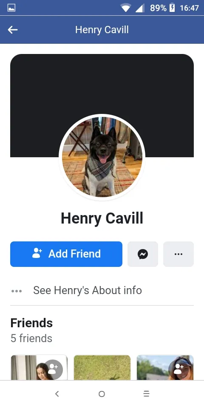This screenshot has height=408, width=204.
Task: Tap add-friend icon on third friend thumbnail
Action: 178,369
